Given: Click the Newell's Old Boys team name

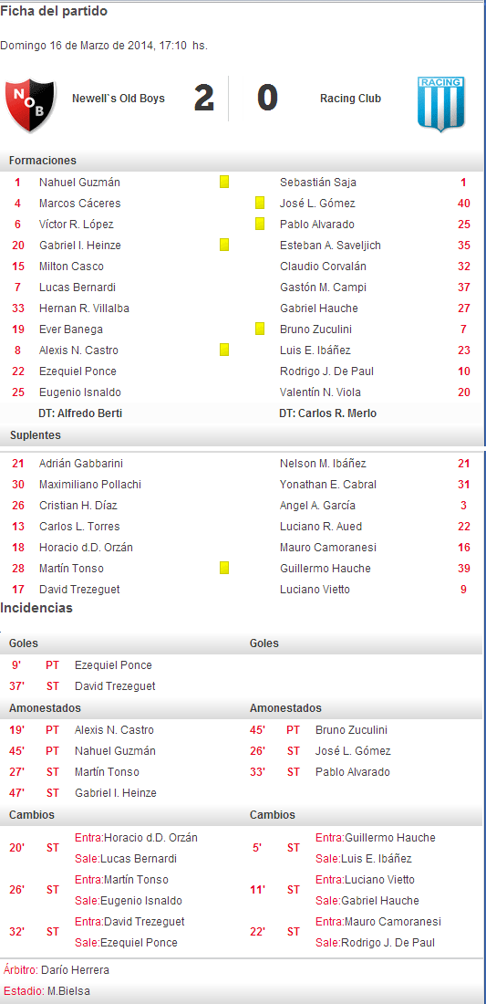Looking at the screenshot, I should pyautogui.click(x=119, y=99).
